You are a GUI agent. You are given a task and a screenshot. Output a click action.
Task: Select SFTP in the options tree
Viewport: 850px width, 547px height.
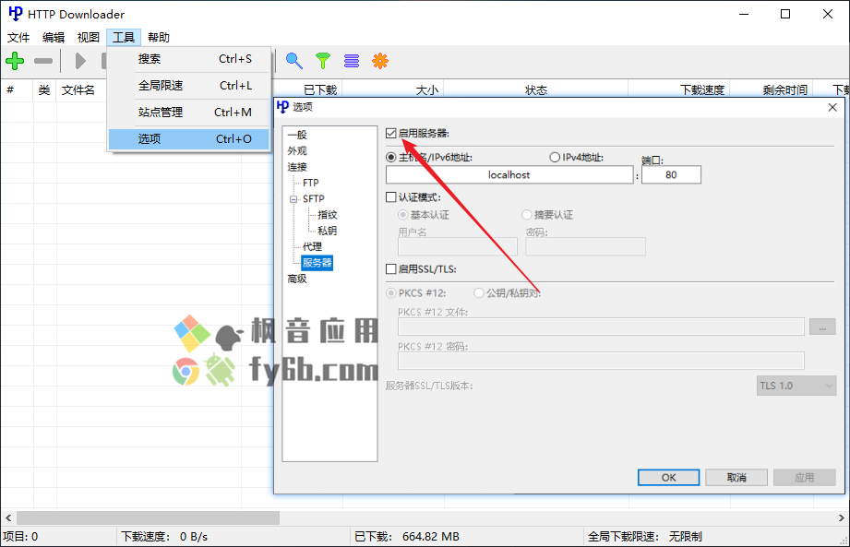click(314, 198)
